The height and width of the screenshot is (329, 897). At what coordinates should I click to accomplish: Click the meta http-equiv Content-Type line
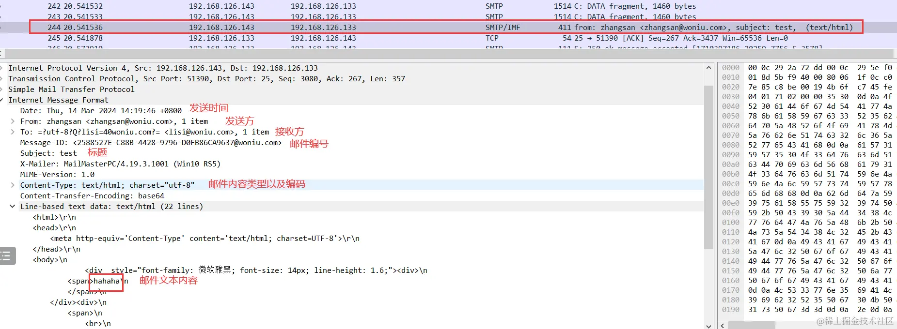click(x=205, y=238)
